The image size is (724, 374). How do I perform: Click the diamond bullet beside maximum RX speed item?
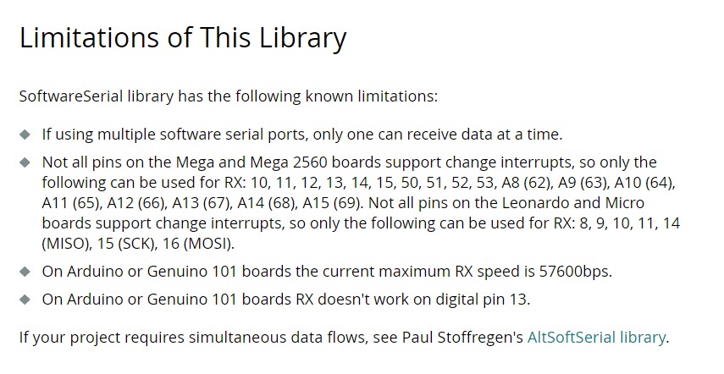tap(25, 271)
